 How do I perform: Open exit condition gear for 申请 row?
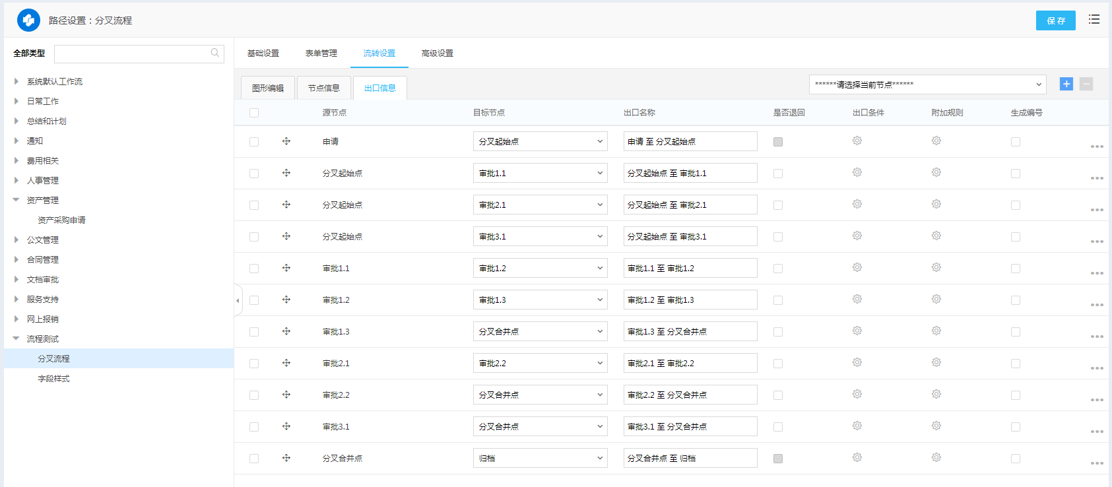pyautogui.click(x=857, y=141)
